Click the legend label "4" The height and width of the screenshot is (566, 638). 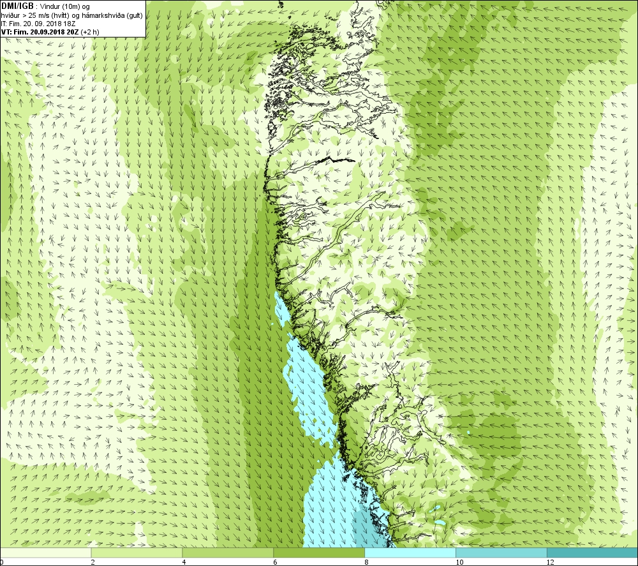184,562
